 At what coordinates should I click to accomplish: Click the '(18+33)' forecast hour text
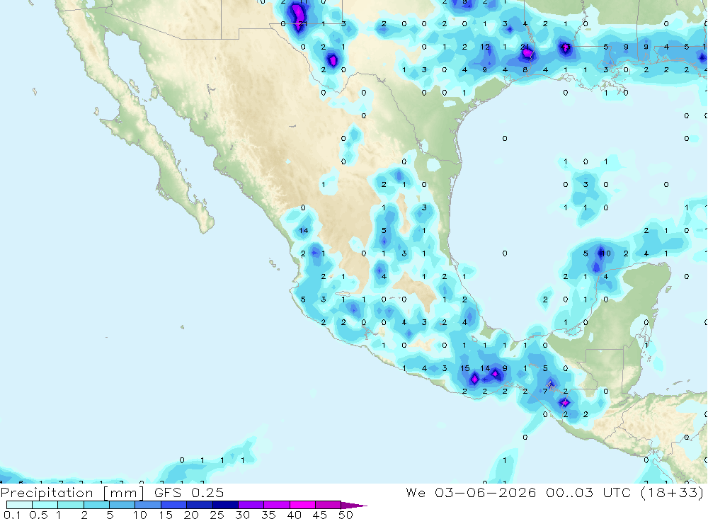point(672,492)
